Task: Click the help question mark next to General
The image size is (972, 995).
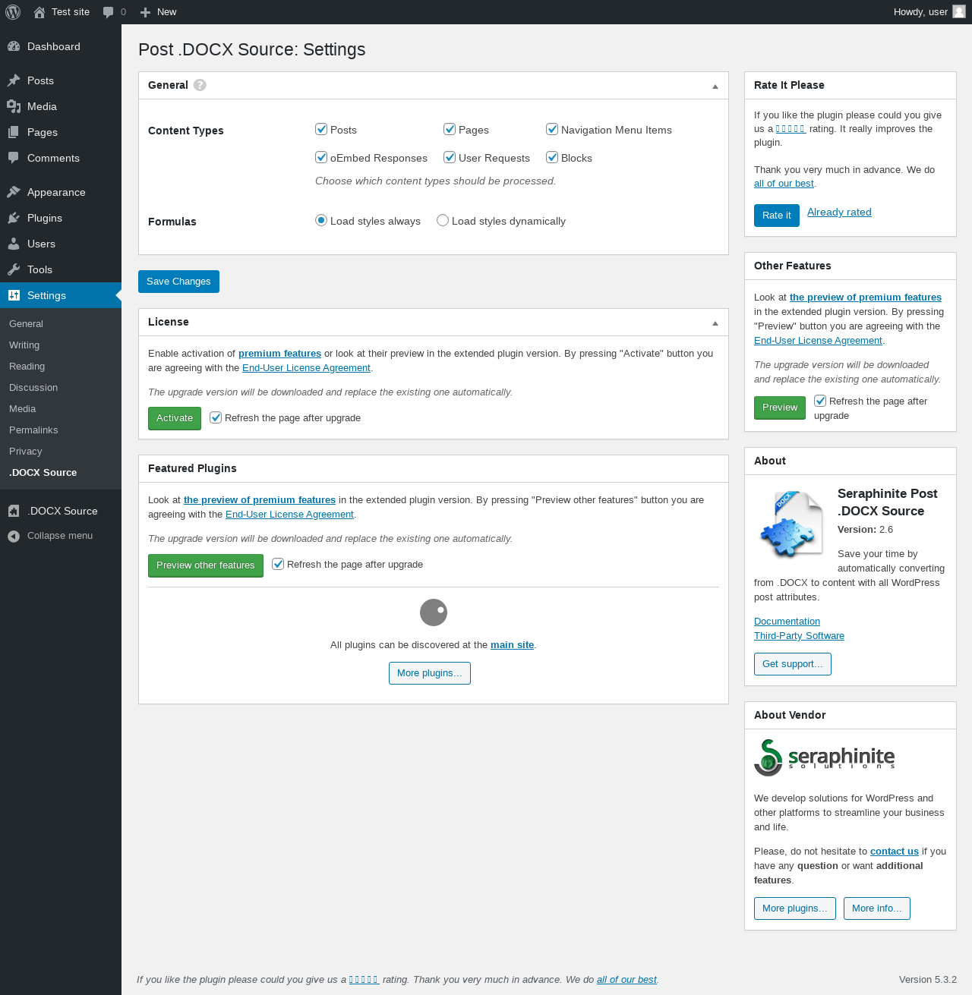Action: click(200, 85)
